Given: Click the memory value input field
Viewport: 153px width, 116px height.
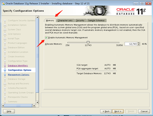Looking at the screenshot, I should (131, 44).
